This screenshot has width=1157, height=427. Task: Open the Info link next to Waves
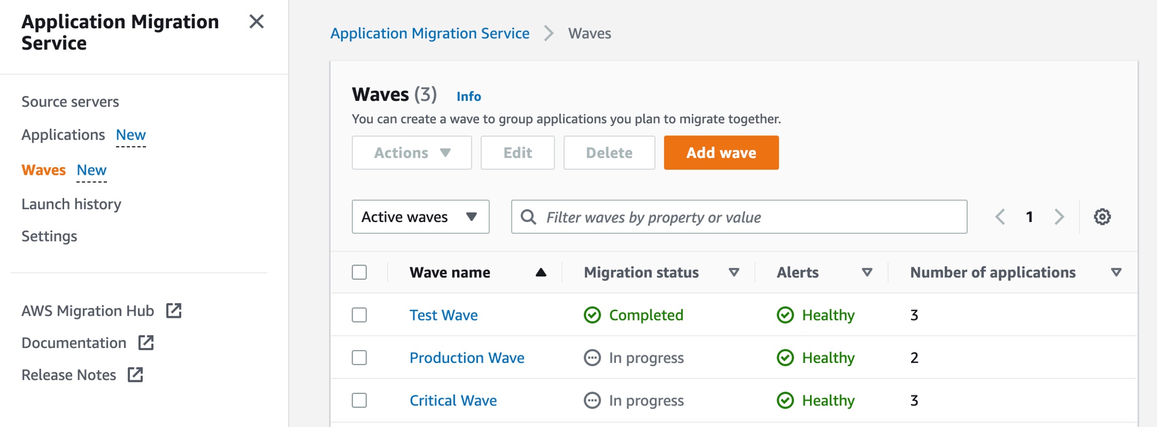(x=469, y=96)
